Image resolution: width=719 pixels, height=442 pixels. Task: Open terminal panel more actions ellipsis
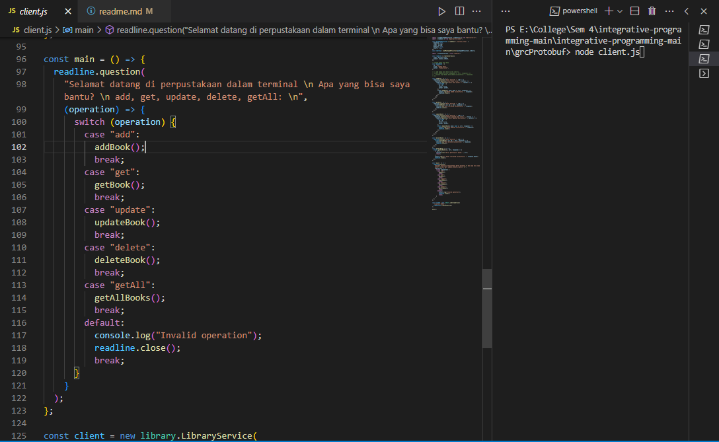click(669, 11)
